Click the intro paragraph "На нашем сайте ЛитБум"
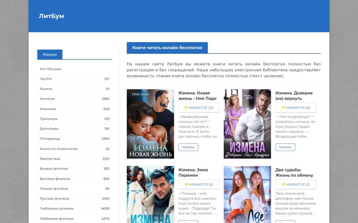 point(224,70)
